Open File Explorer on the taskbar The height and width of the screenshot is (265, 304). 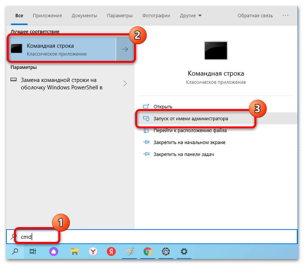tap(75, 252)
